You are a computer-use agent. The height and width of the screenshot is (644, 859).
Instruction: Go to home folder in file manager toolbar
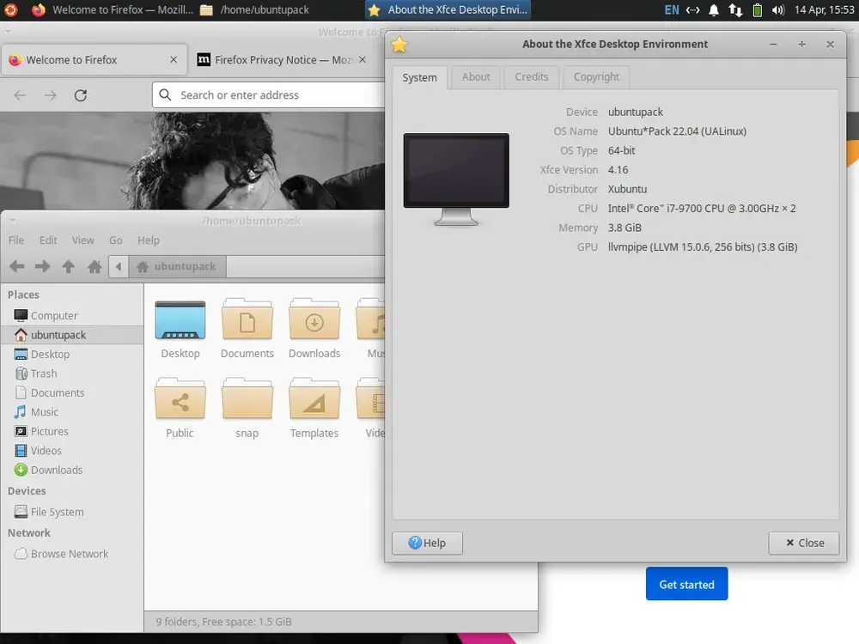94,267
